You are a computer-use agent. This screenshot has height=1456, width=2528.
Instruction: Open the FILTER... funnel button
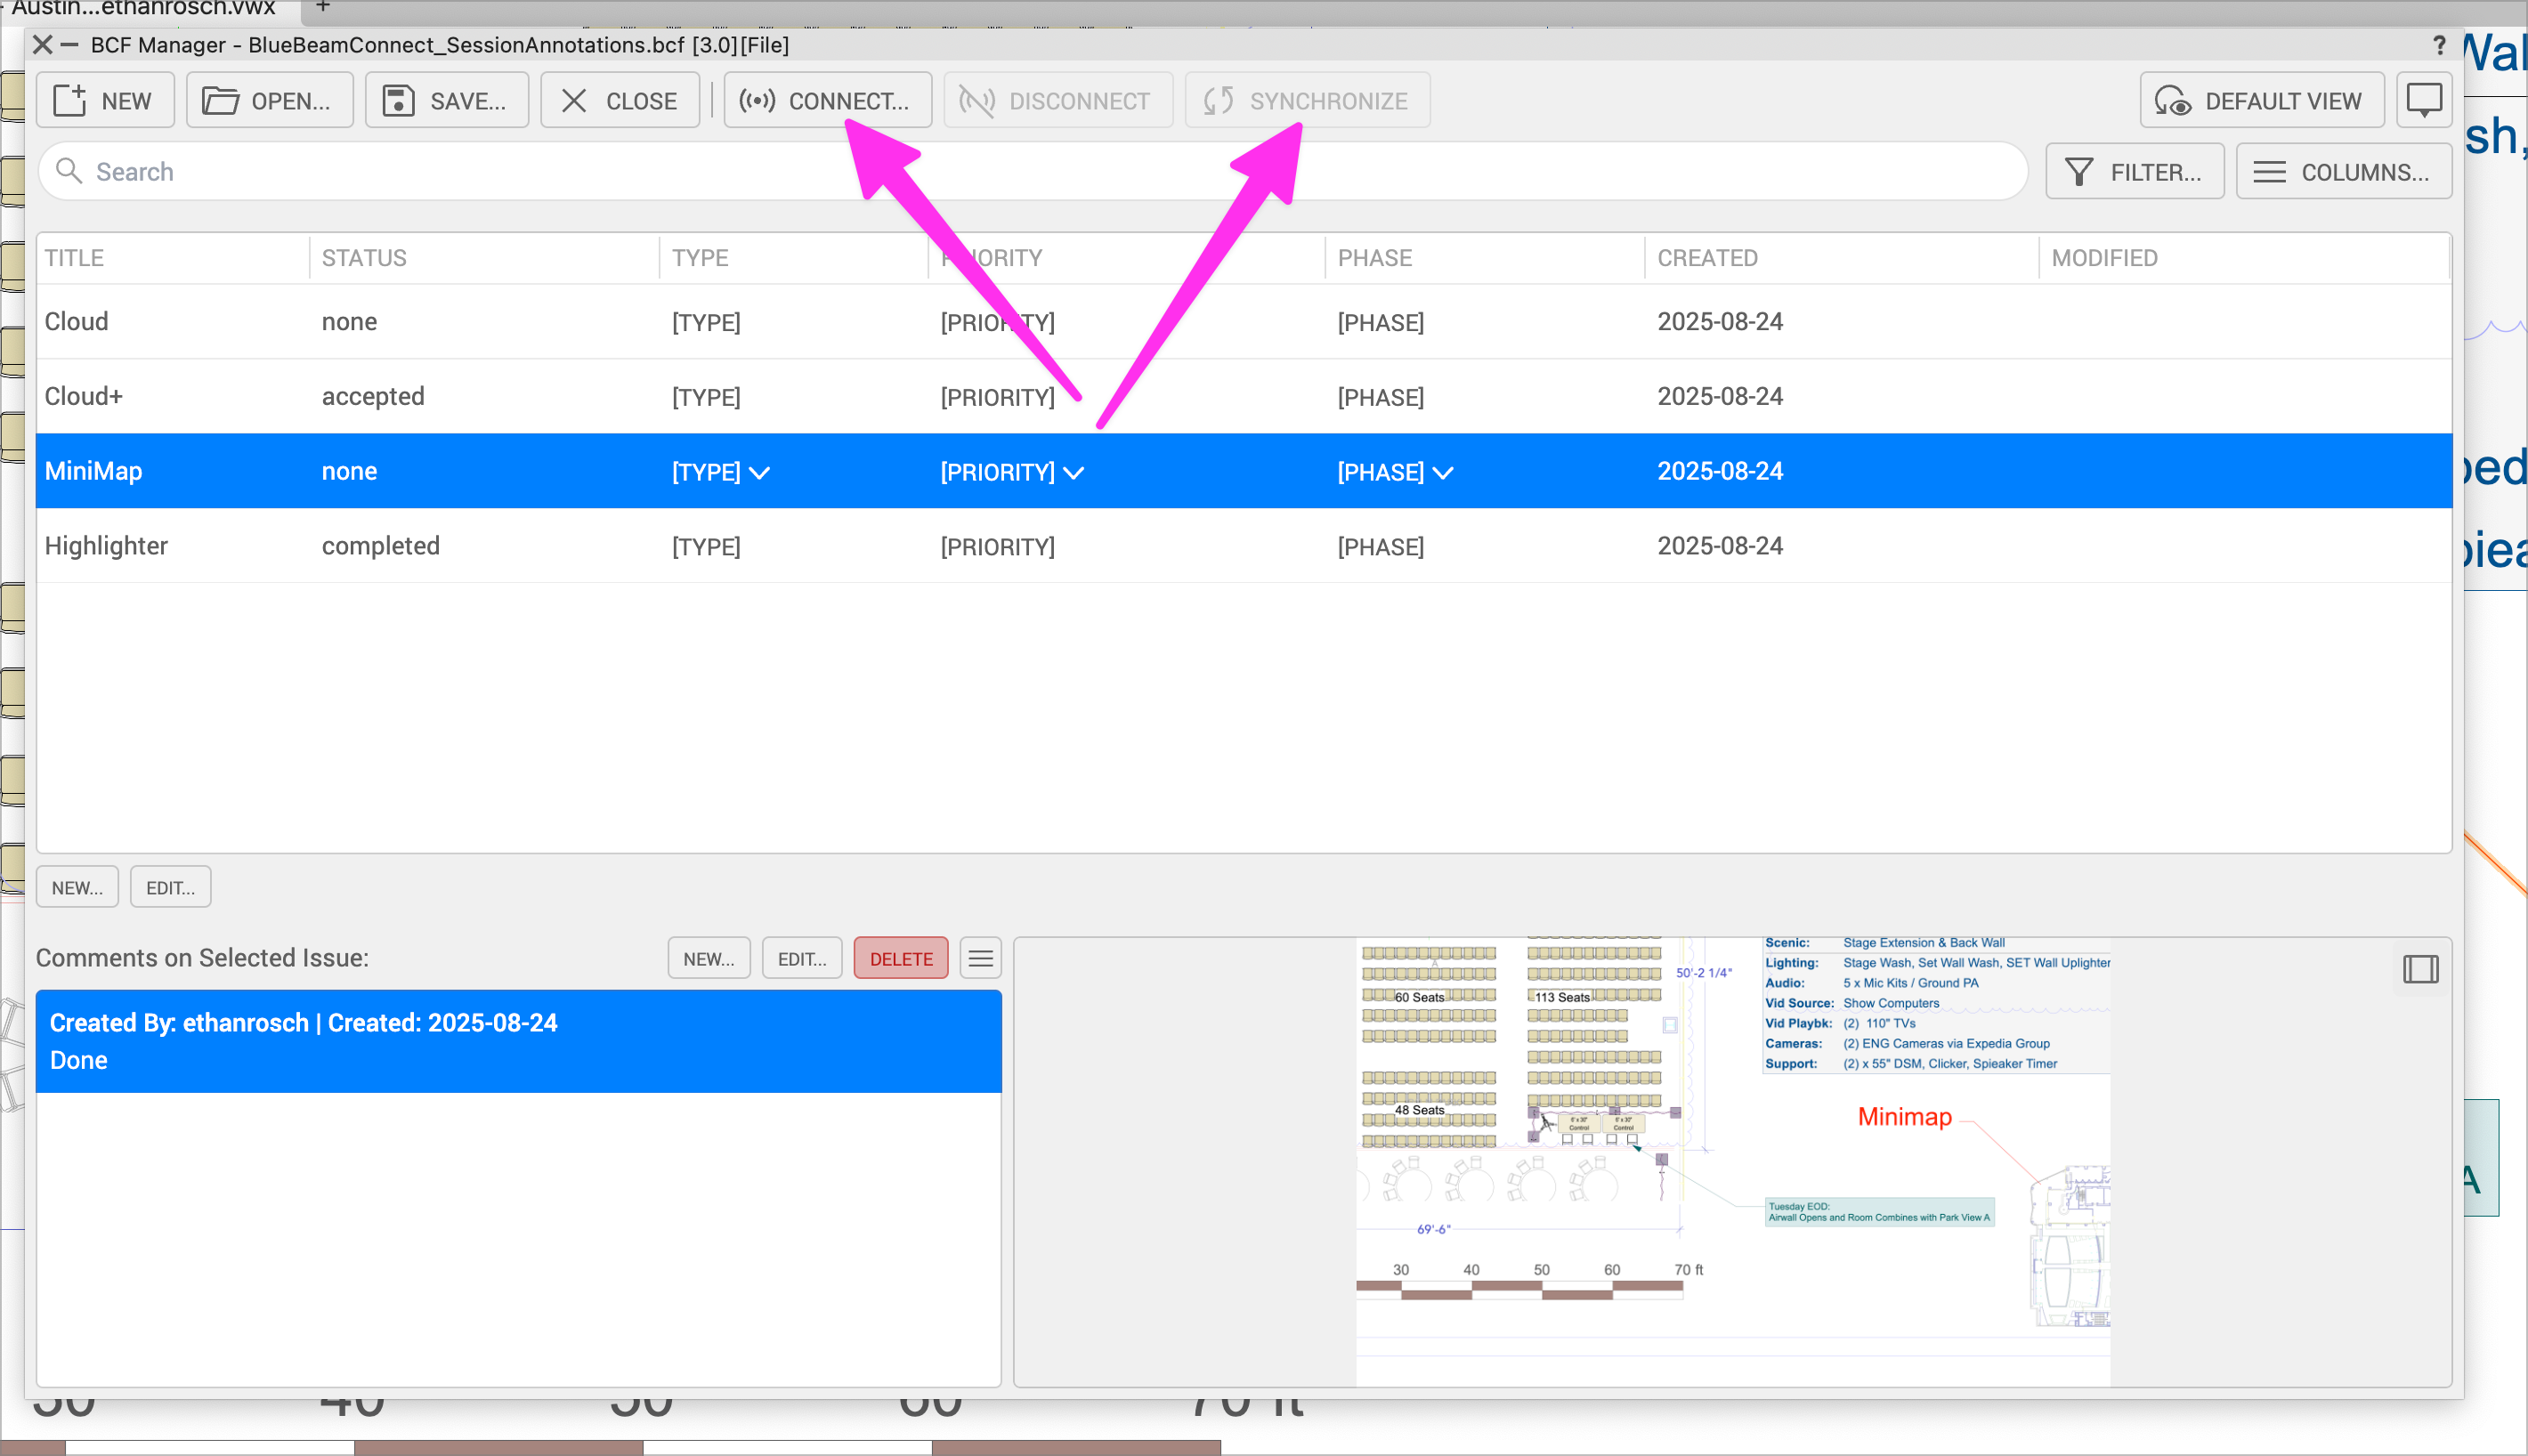point(2134,172)
